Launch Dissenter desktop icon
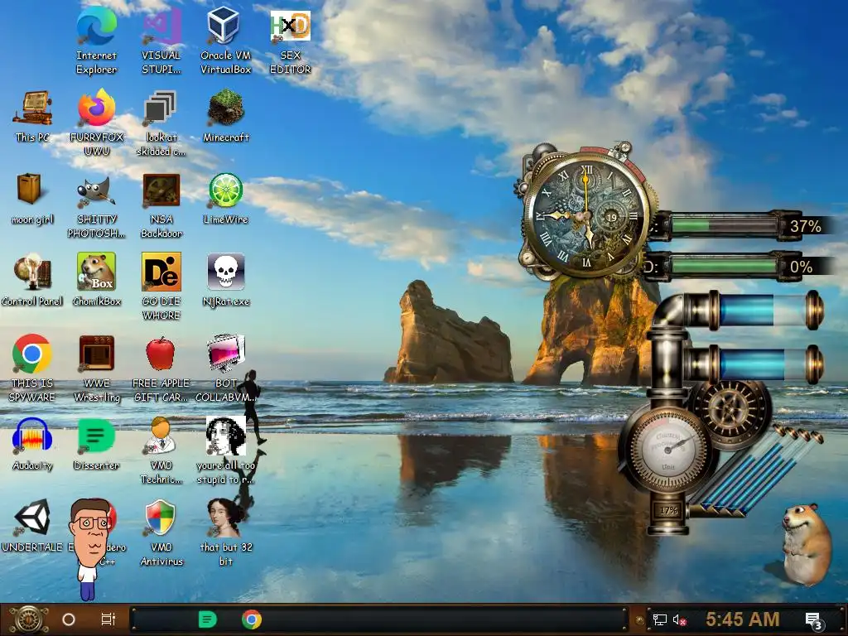The width and height of the screenshot is (848, 636). point(96,436)
